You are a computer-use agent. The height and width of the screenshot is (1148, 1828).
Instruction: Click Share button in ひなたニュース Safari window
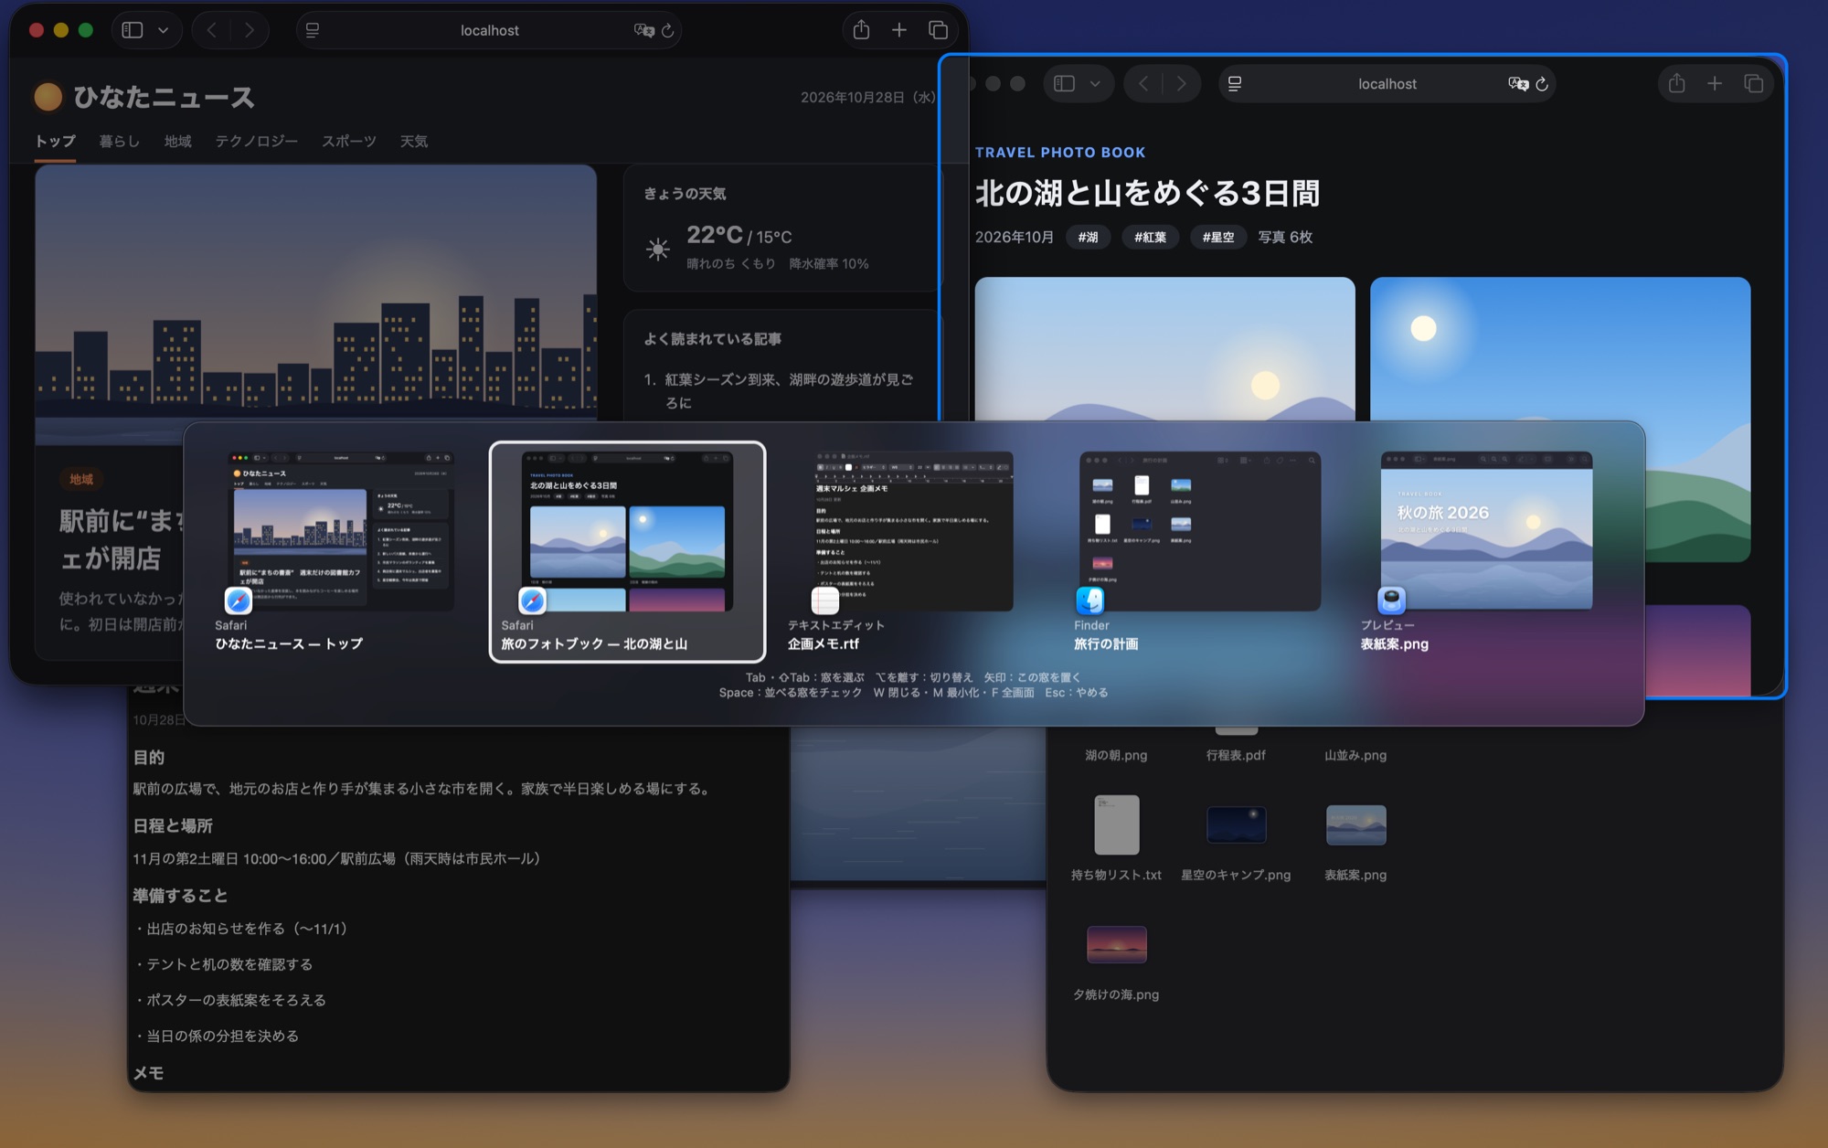coord(861,30)
